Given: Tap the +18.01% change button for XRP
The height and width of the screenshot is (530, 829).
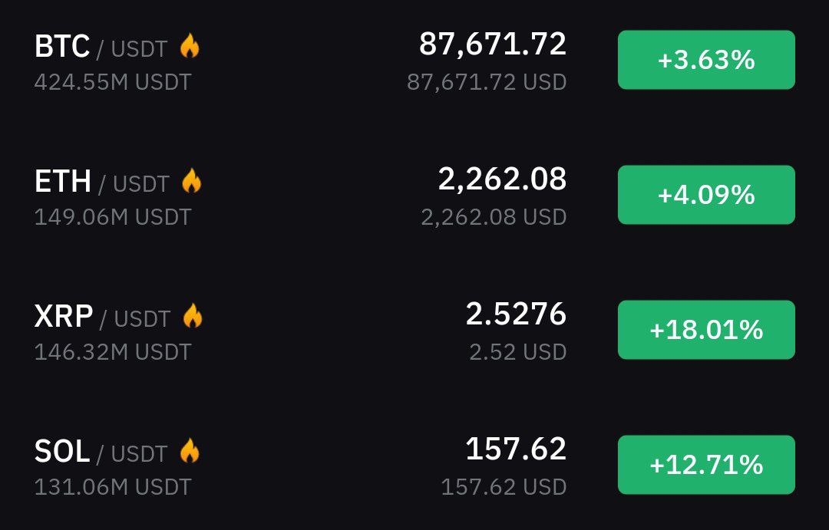Looking at the screenshot, I should [x=706, y=330].
